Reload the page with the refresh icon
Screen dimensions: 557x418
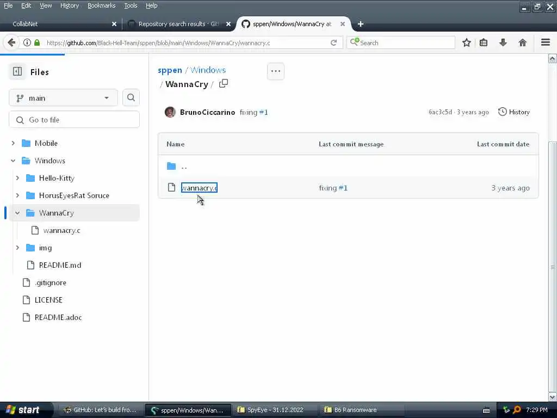333,42
